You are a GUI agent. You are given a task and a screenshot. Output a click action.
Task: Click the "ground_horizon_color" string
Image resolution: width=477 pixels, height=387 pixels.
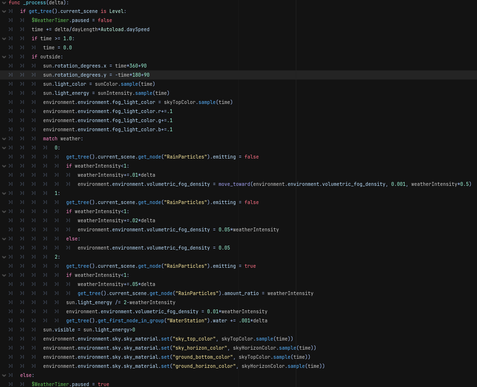coord(205,366)
